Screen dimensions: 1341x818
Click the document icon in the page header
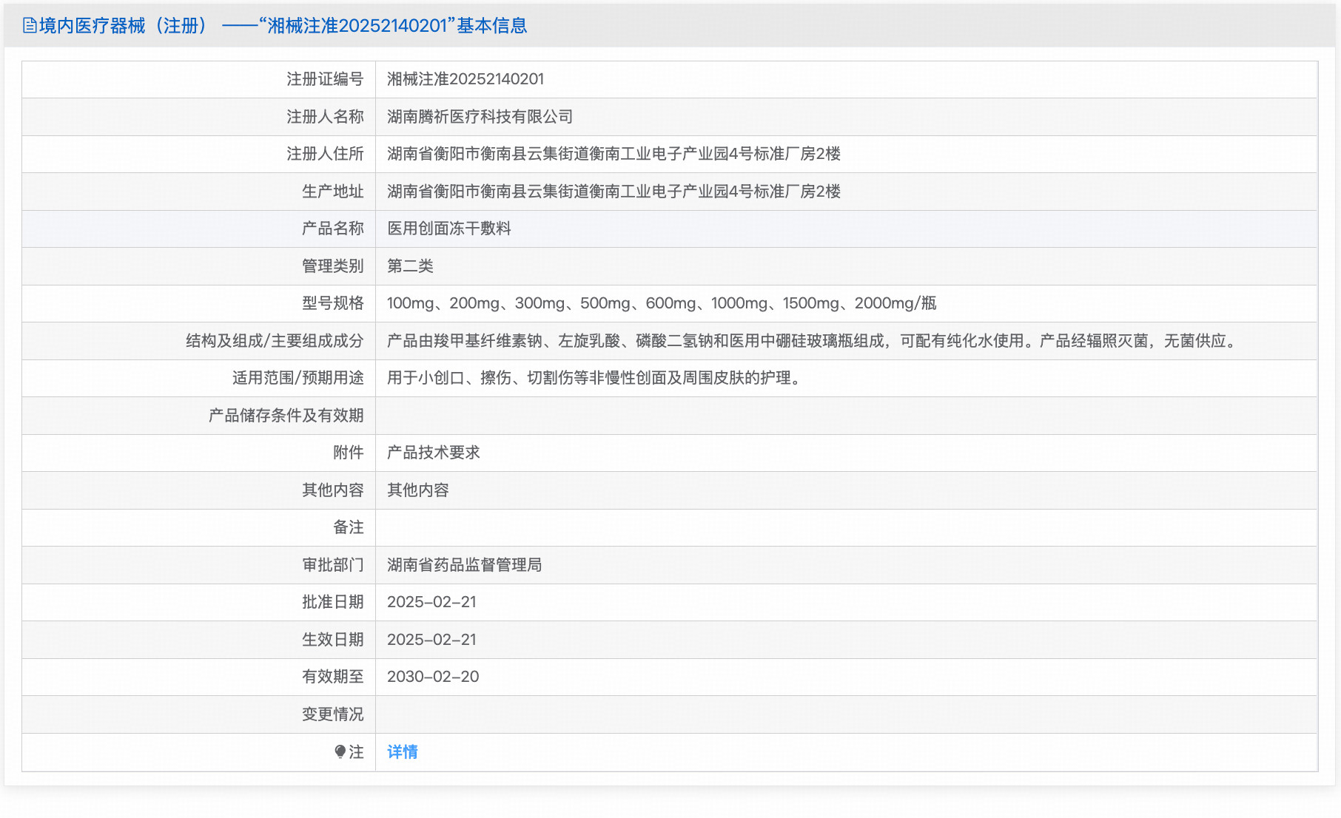click(30, 25)
